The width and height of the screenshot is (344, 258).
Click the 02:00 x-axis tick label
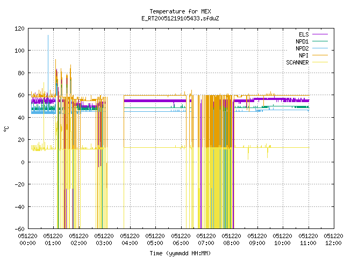pos(78,243)
